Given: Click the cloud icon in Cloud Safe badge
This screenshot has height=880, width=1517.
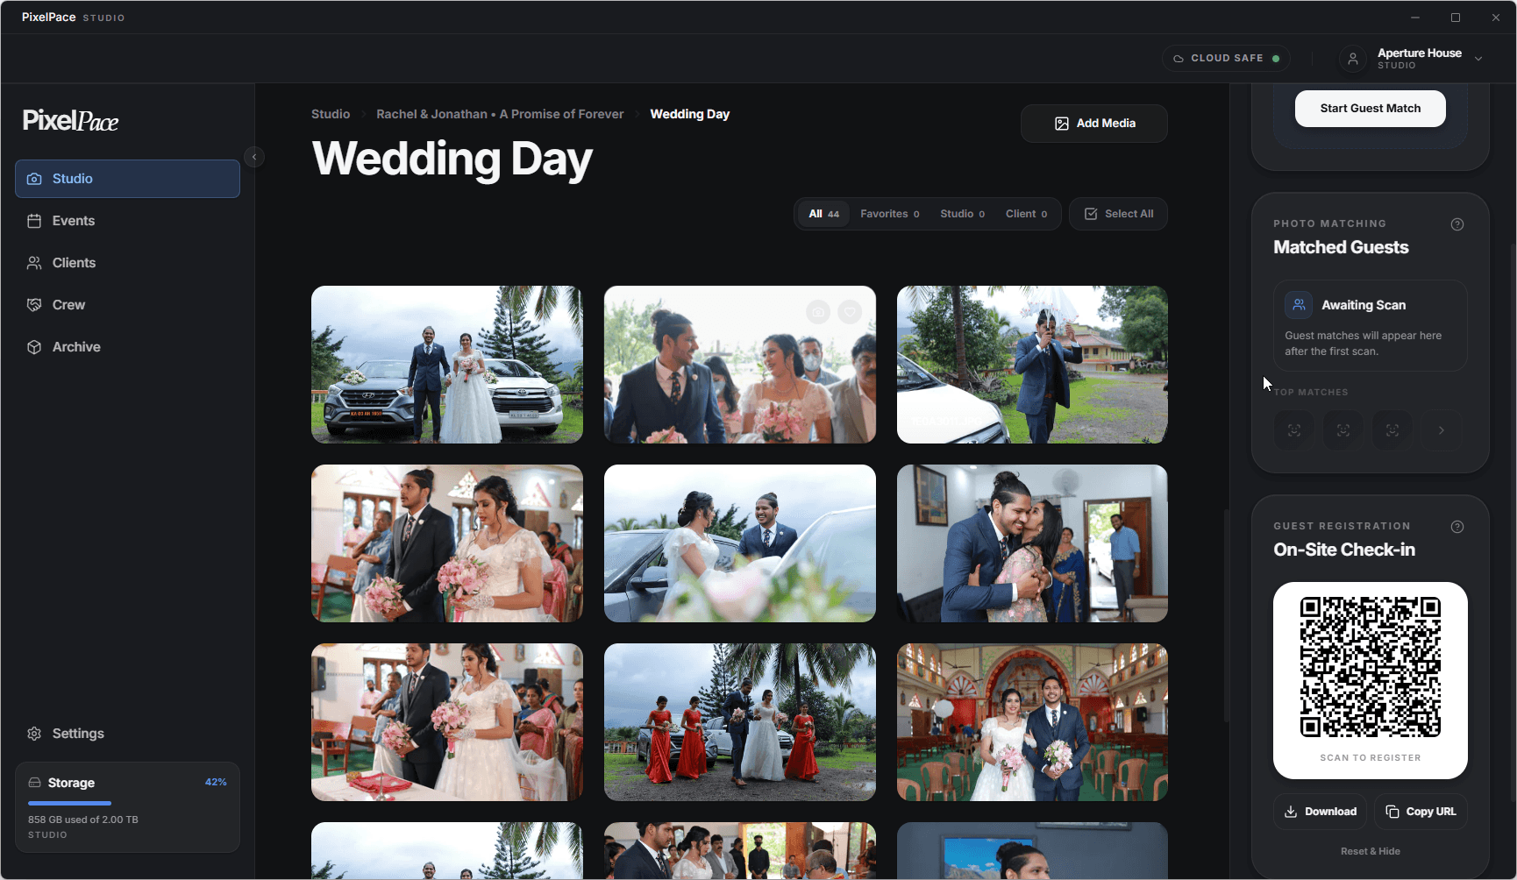Looking at the screenshot, I should tap(1179, 59).
